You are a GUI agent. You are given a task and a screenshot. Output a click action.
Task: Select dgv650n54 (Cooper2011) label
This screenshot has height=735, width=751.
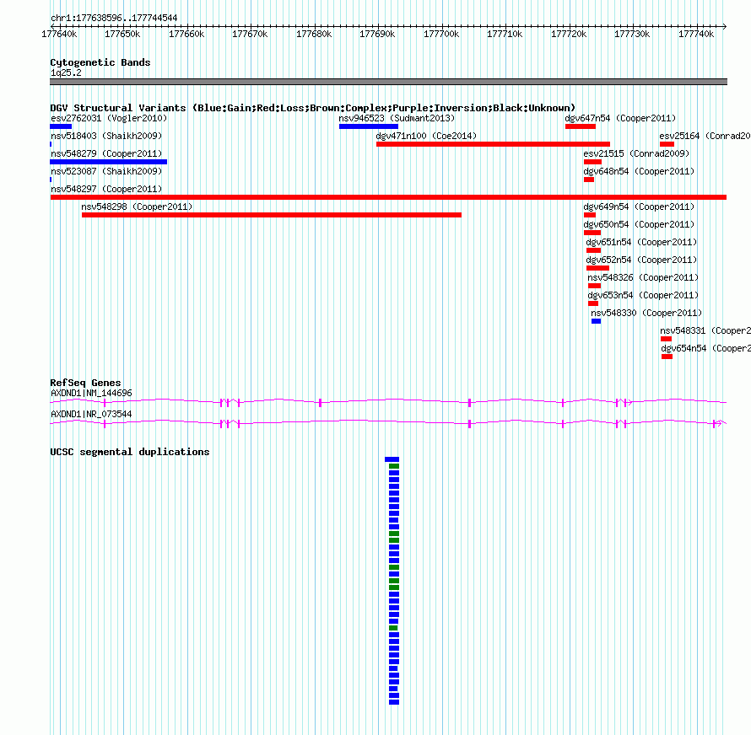(x=639, y=224)
